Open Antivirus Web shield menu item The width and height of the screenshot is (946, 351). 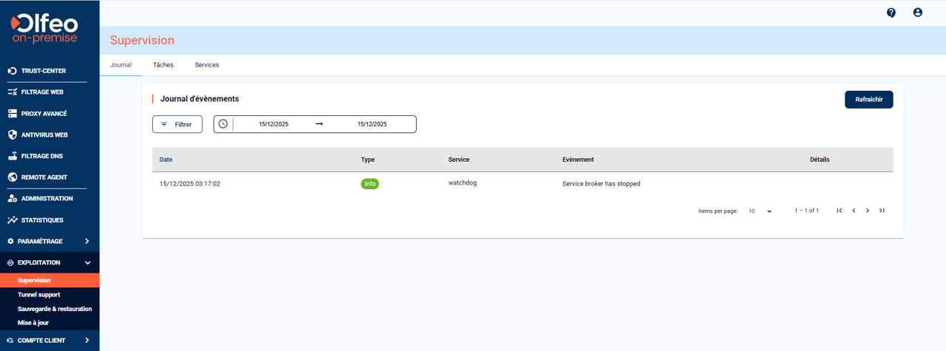[44, 135]
